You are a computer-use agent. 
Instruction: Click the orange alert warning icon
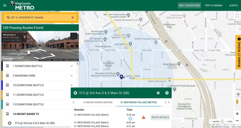(x=144, y=117)
